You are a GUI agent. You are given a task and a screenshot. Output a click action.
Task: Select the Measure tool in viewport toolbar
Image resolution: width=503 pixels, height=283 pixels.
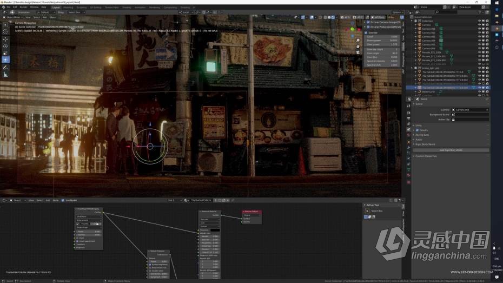tap(5, 75)
